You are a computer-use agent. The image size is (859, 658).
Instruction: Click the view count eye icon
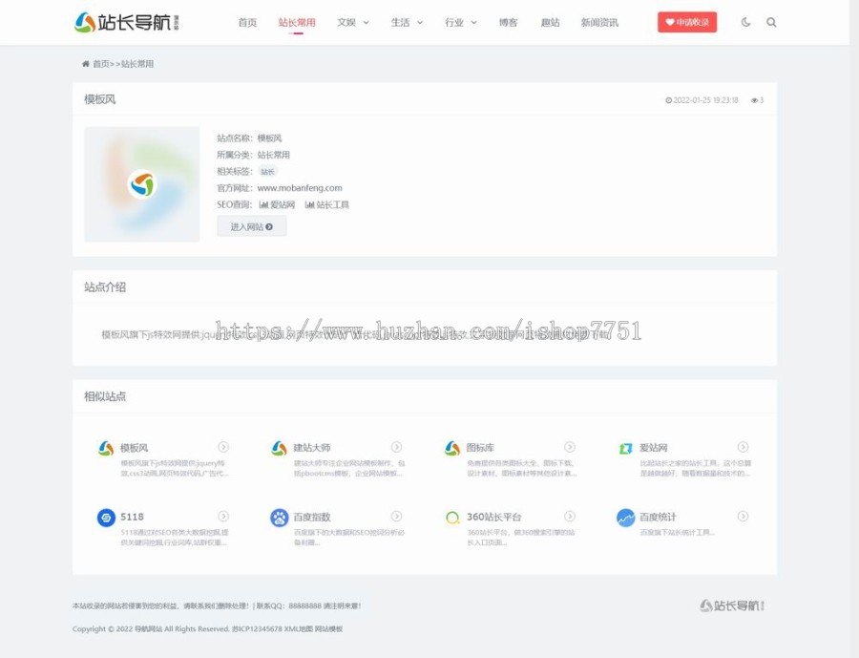[754, 100]
